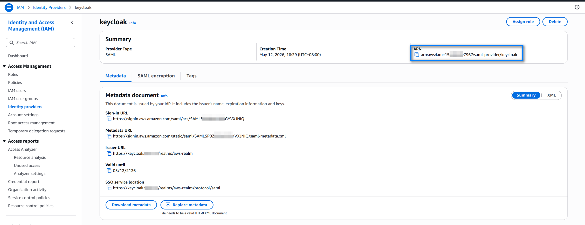Switch metadata view to Summary
Viewport: 585px width, 225px height.
point(526,95)
